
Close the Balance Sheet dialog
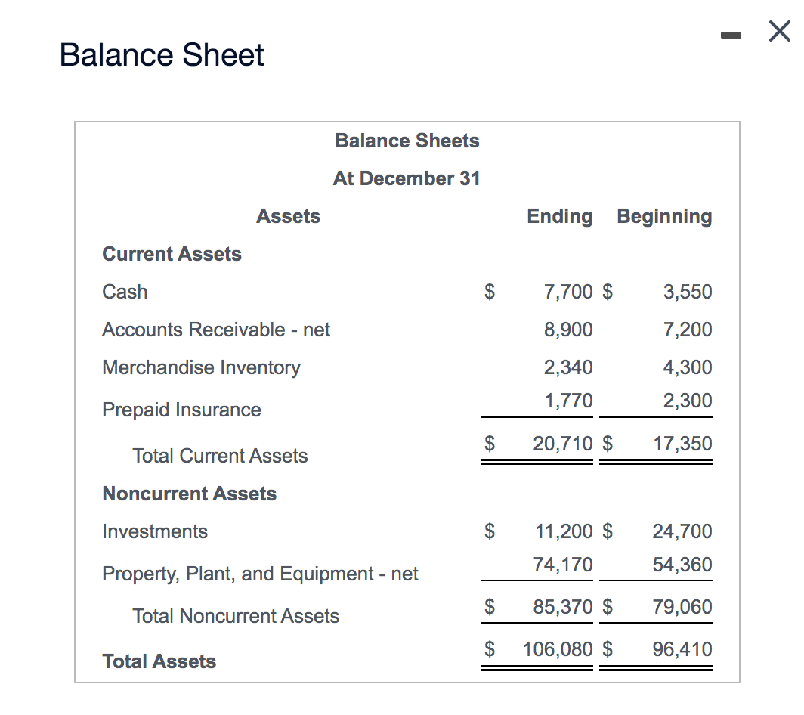[x=780, y=31]
